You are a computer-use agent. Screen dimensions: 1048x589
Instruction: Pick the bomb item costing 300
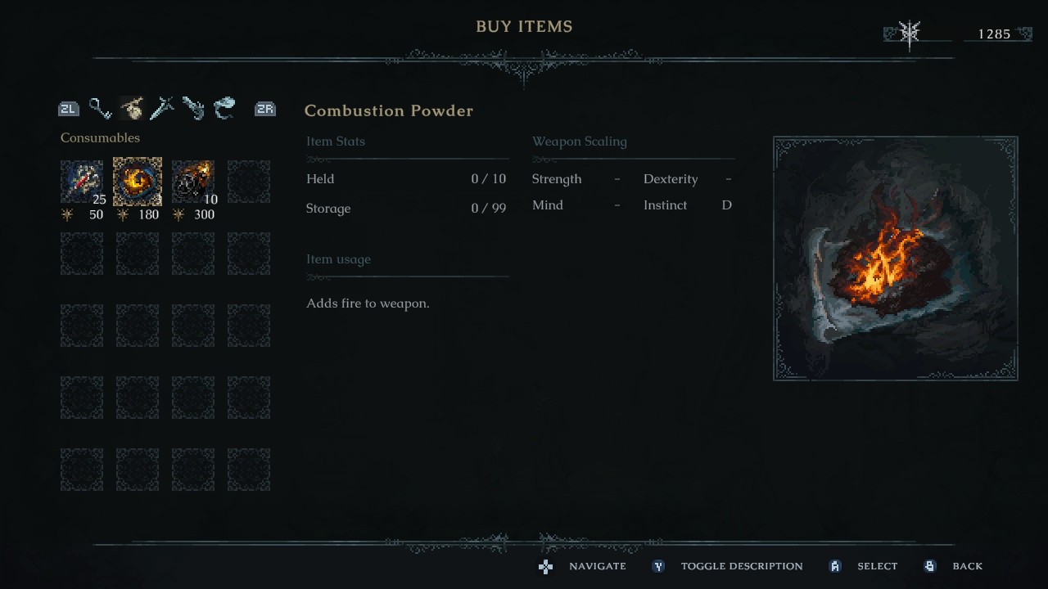coord(193,182)
